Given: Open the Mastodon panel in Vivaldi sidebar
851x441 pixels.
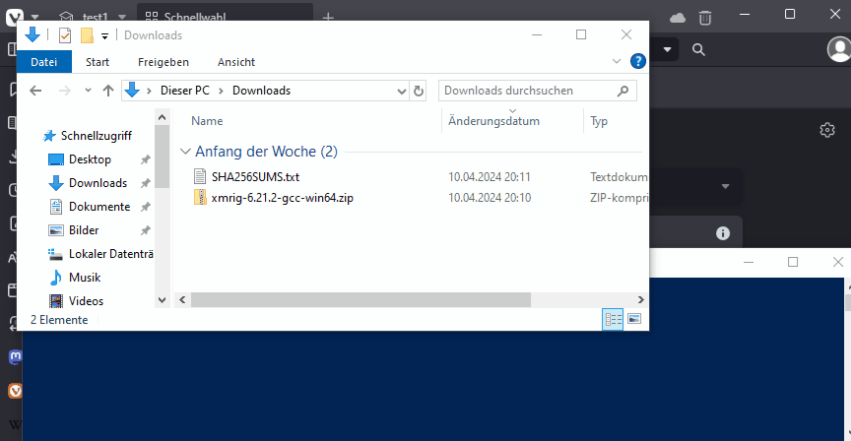Looking at the screenshot, I should pos(15,357).
